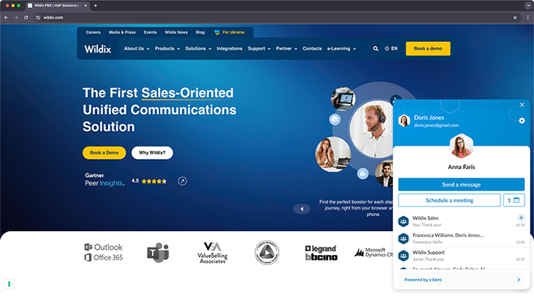This screenshot has width=534, height=300.
Task: Click Doris Jones avatar in chat header
Action: tap(404, 120)
